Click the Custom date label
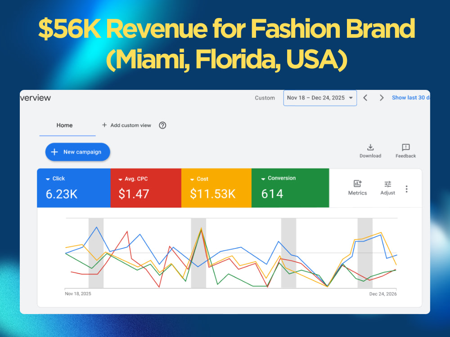Screen dimensions: 450x337 click(265, 98)
